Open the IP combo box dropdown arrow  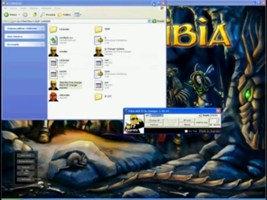(x=200, y=116)
